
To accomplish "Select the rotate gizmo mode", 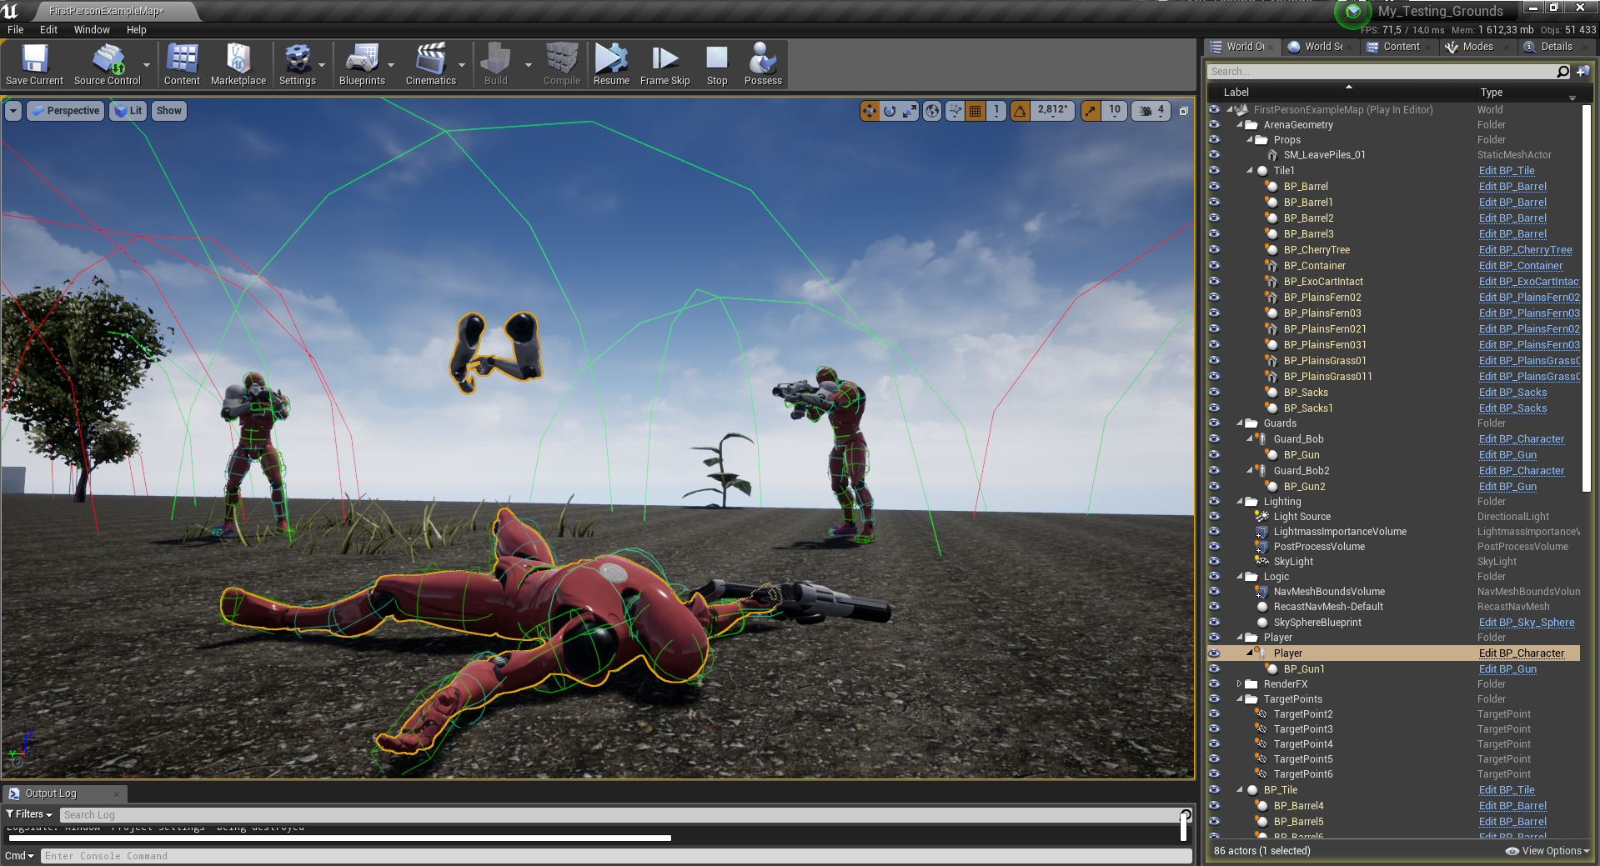I will [x=890, y=111].
